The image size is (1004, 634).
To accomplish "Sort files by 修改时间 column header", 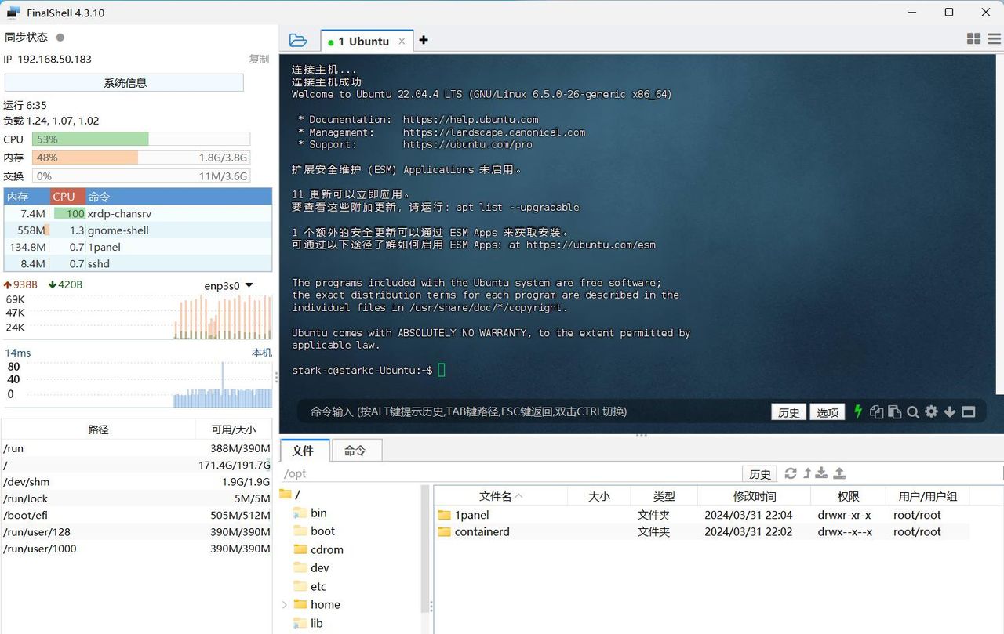I will (x=755, y=496).
